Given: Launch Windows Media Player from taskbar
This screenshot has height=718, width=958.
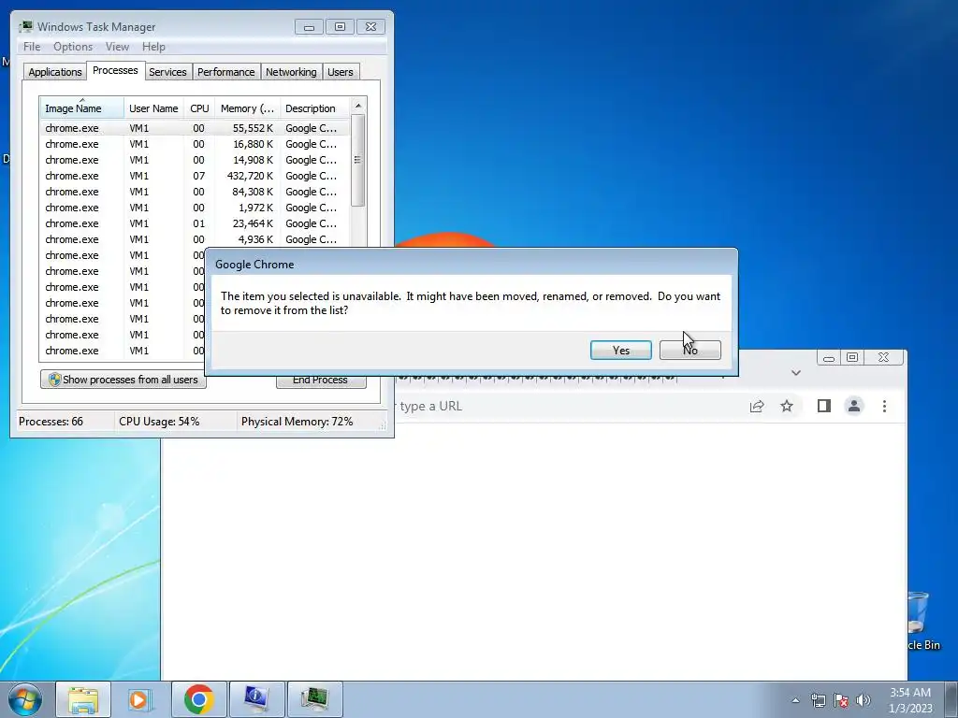Looking at the screenshot, I should (x=140, y=699).
